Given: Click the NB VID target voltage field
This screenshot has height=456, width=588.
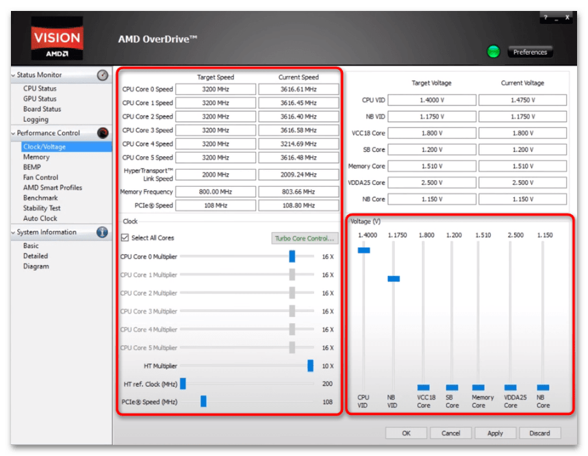Looking at the screenshot, I should pyautogui.click(x=432, y=116).
